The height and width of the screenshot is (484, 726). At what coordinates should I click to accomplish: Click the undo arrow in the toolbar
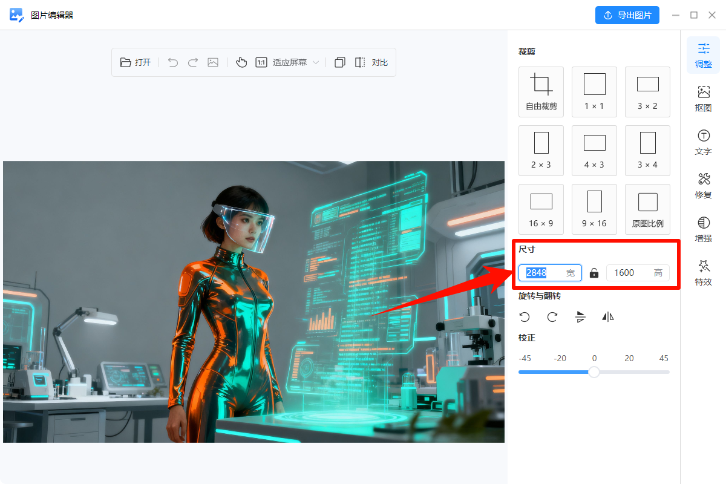tap(173, 62)
